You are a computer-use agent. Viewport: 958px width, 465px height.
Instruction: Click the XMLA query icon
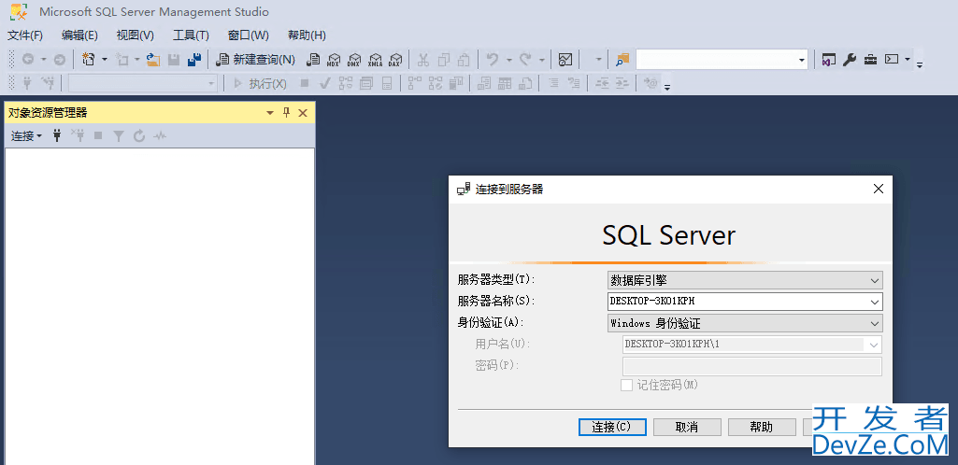coord(375,60)
